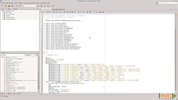Click Shift Line Left editor icon
178x100 pixels.
tap(88, 12)
